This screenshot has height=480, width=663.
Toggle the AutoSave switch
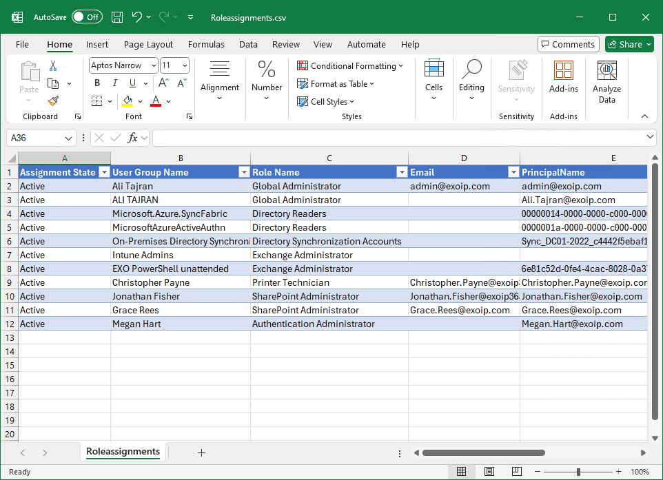click(87, 17)
